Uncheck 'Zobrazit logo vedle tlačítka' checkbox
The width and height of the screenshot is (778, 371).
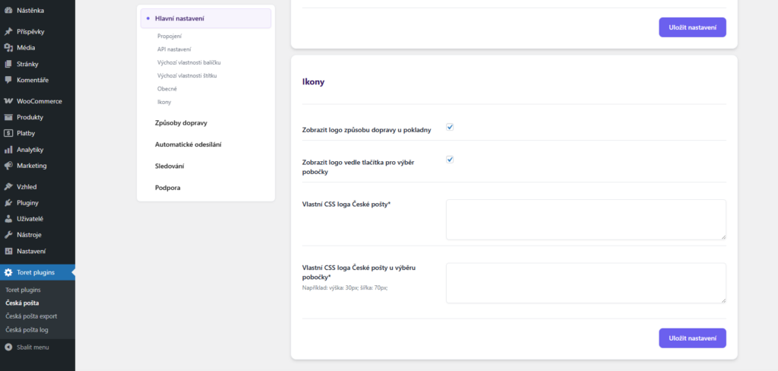pyautogui.click(x=450, y=160)
